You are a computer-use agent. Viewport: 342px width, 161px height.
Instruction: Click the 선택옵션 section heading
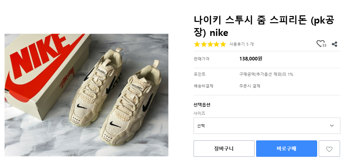click(x=202, y=105)
